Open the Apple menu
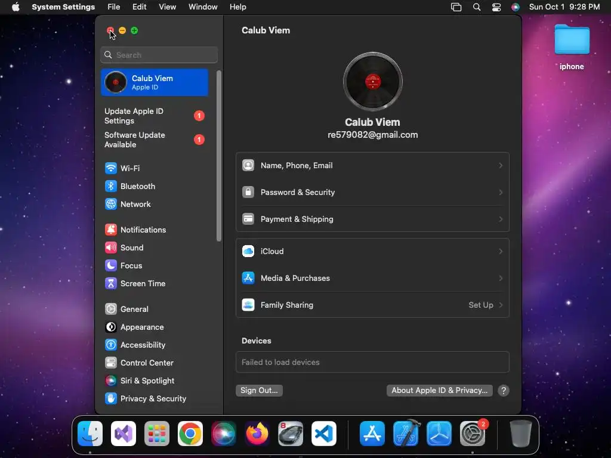The height and width of the screenshot is (458, 611). (x=16, y=7)
